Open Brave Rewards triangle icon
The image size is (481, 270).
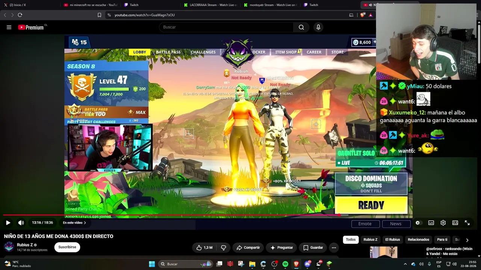(x=371, y=15)
